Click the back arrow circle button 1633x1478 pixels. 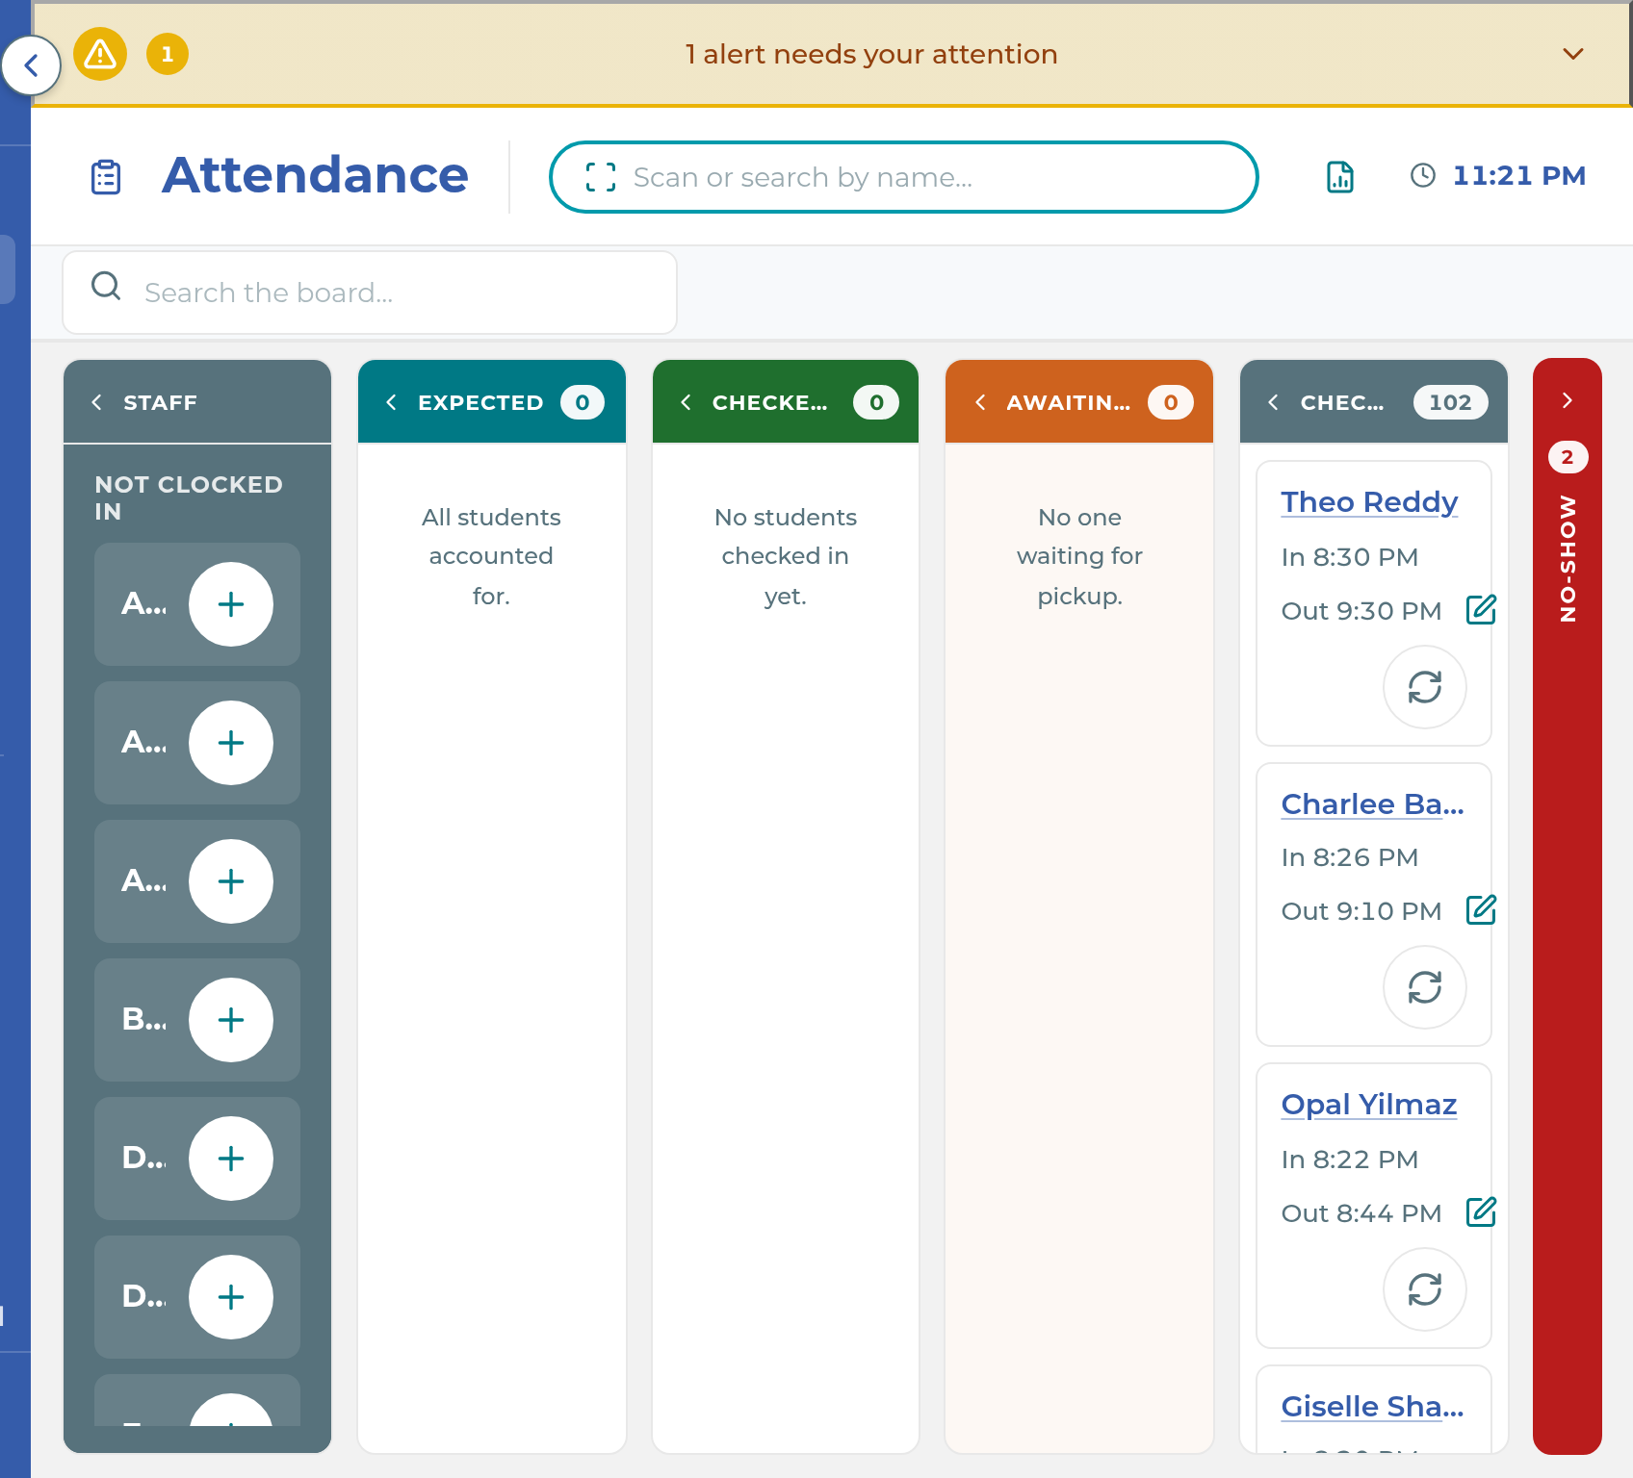(x=31, y=65)
